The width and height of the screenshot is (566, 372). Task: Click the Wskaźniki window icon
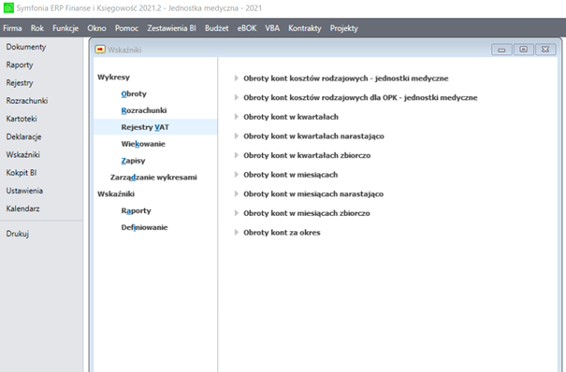(x=100, y=50)
